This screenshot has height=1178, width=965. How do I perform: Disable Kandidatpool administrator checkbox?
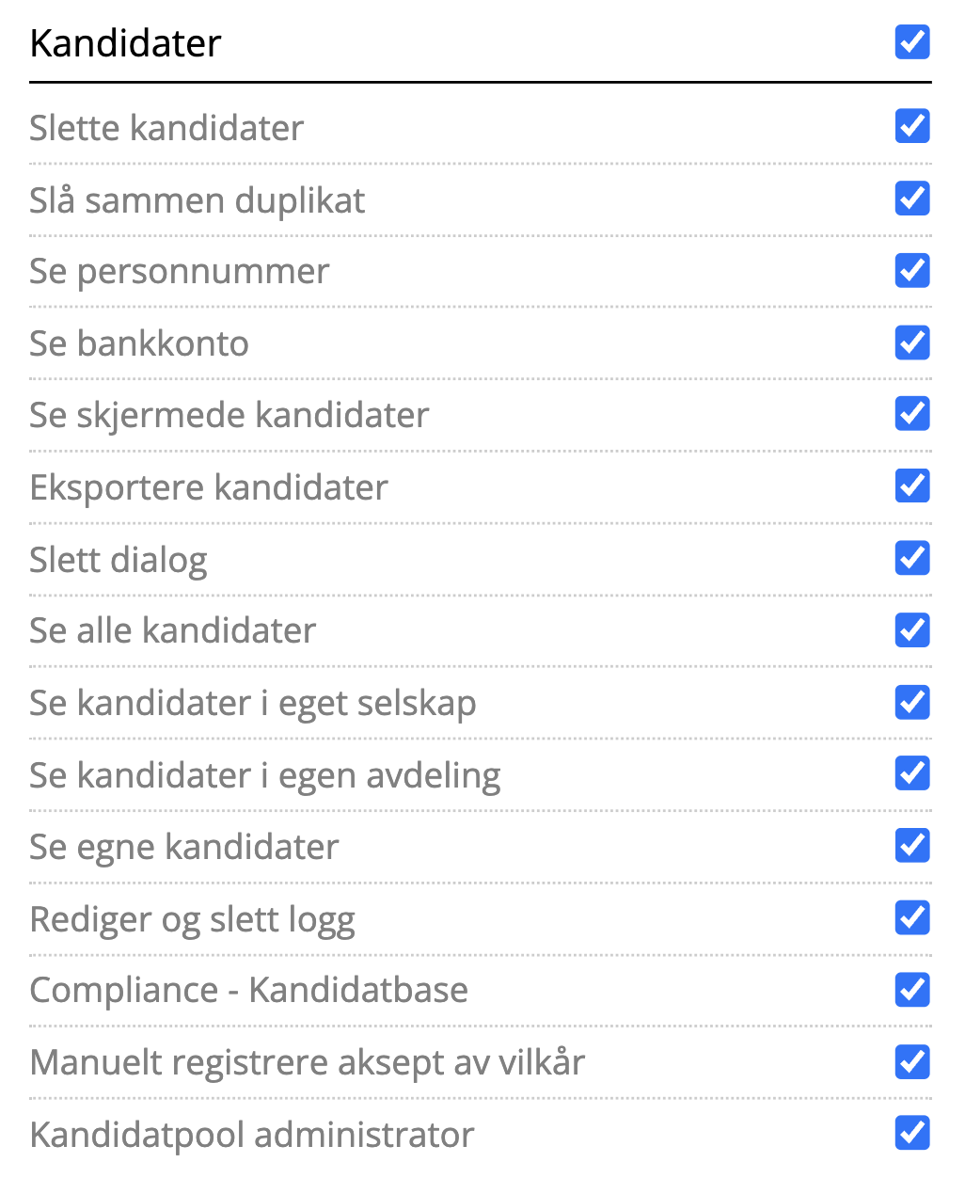(x=912, y=1134)
